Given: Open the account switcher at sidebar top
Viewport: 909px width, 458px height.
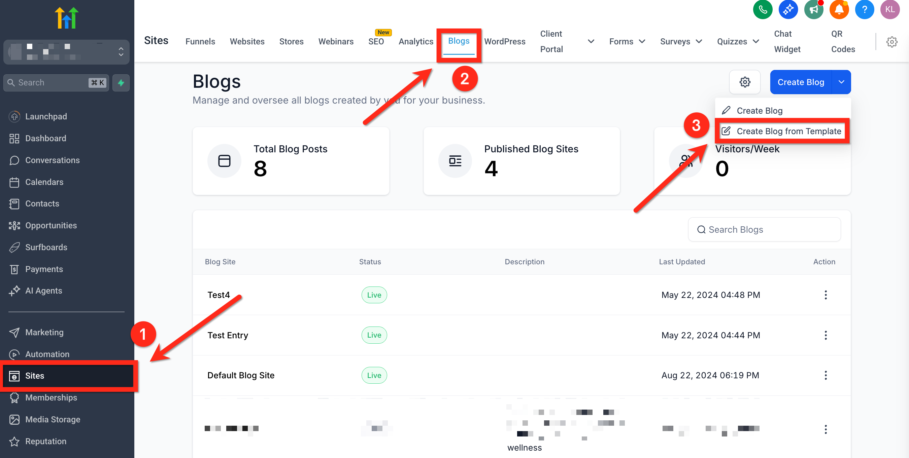Looking at the screenshot, I should pos(66,52).
